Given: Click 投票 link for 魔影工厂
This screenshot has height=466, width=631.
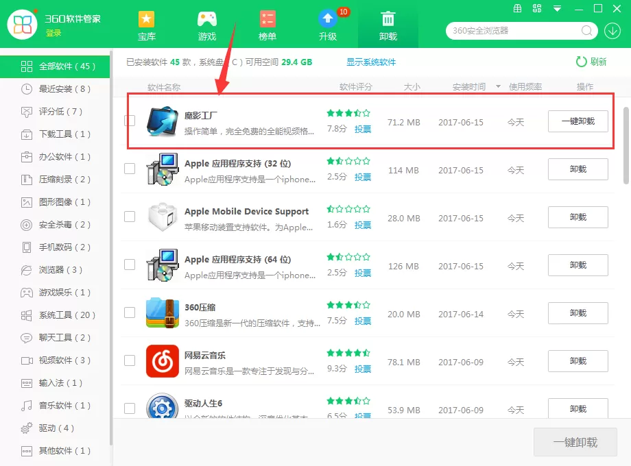Looking at the screenshot, I should coord(363,129).
